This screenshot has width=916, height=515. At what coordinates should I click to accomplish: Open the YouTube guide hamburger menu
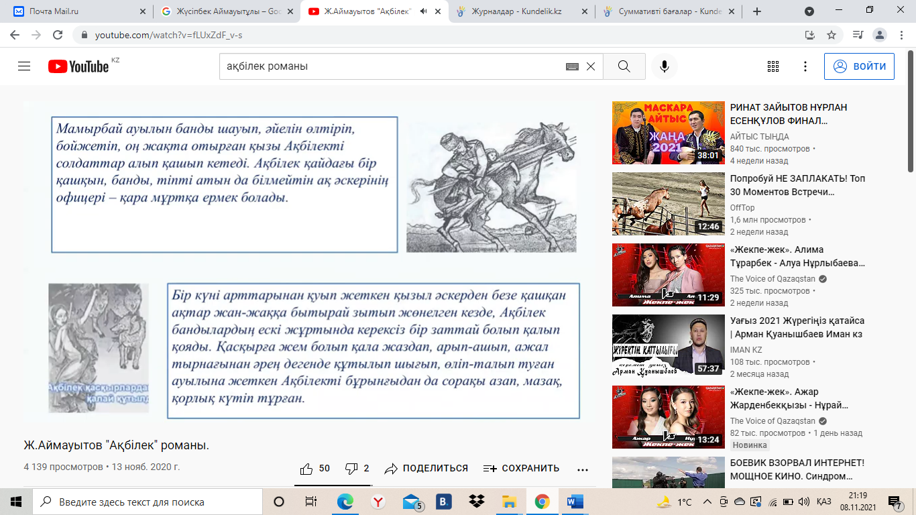pyautogui.click(x=24, y=66)
